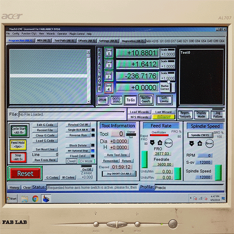The image size is (234, 234).
Task: Click the volume icon in system tray
Action: 206,199
